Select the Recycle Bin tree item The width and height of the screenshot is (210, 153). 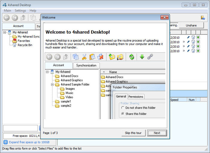pyautogui.click(x=25, y=45)
